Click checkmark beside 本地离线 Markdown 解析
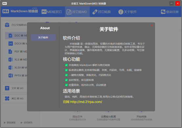The image size is (182, 128). [66, 65]
